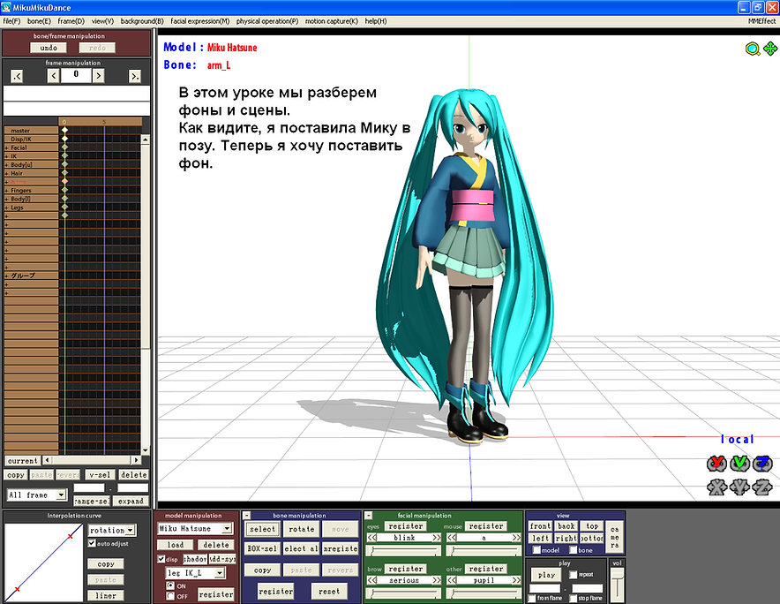
Task: Click the MikuMikuDance title bar app icon
Action: [x=6, y=7]
